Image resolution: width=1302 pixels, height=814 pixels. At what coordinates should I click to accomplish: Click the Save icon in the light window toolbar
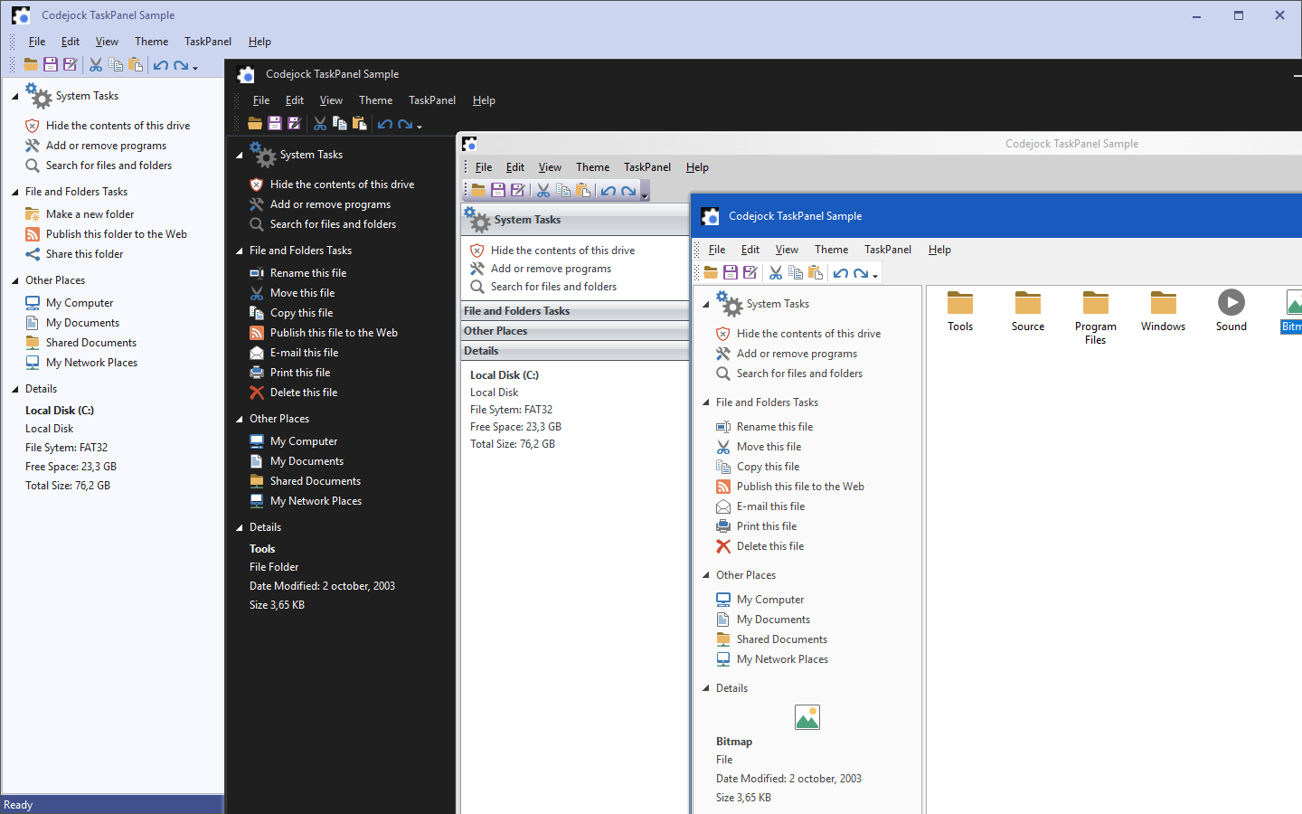click(51, 64)
